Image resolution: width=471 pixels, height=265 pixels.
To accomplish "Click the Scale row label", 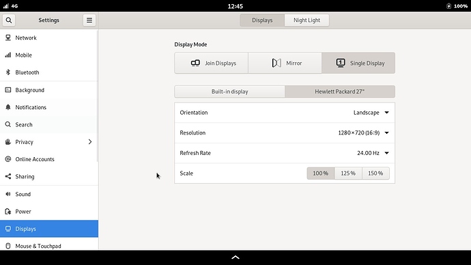I will tap(186, 173).
